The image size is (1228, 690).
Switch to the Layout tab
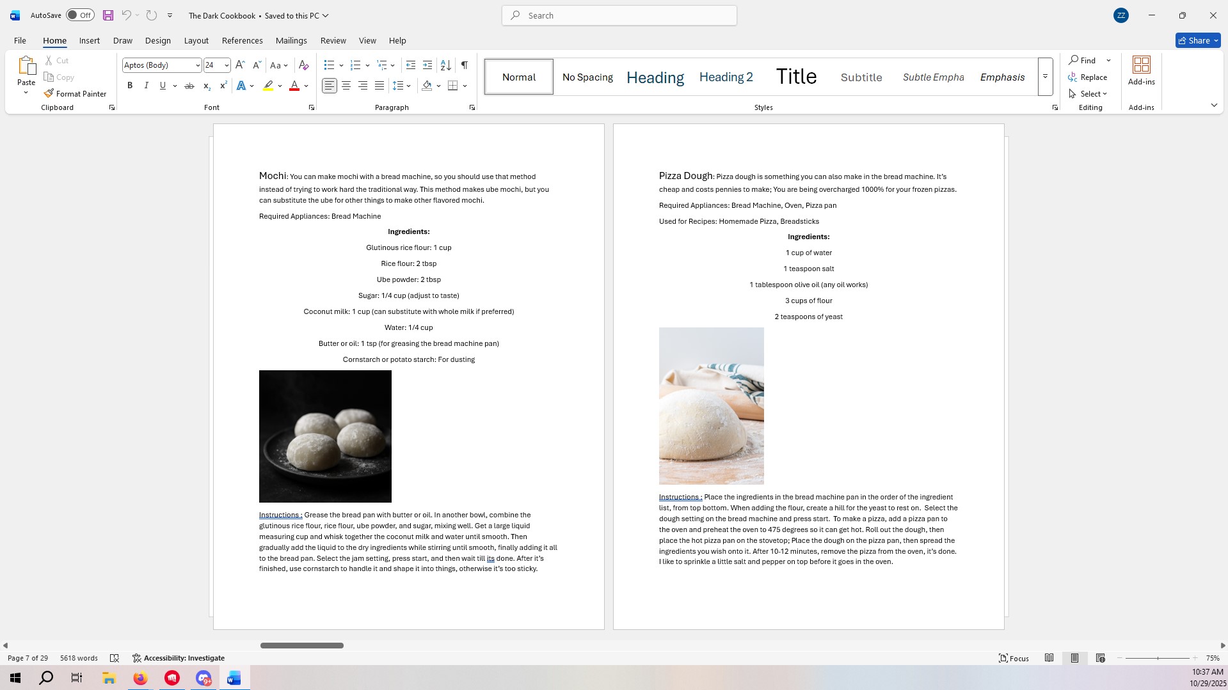[x=196, y=40]
